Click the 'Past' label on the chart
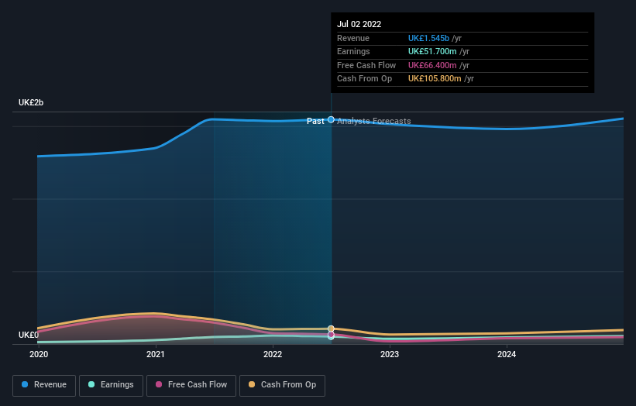The height and width of the screenshot is (406, 636). (315, 121)
